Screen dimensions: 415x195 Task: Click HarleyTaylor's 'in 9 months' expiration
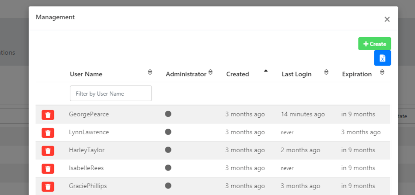coord(358,150)
